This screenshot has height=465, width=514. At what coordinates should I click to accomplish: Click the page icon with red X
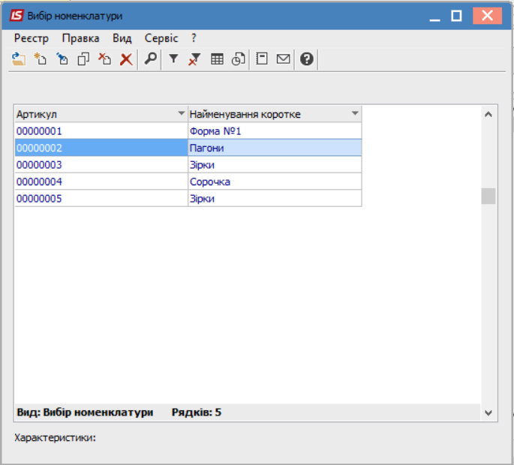pyautogui.click(x=105, y=59)
